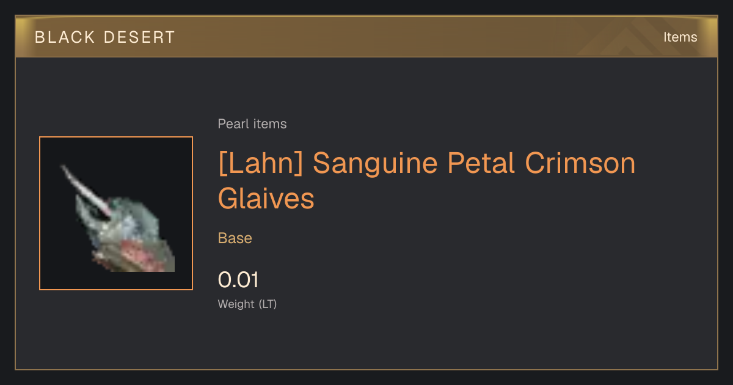733x385 pixels.
Task: Click the Weight (LT) caption
Action: click(x=247, y=304)
